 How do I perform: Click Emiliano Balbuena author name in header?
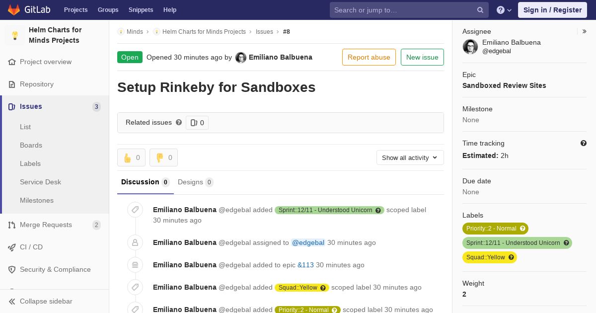tap(281, 57)
